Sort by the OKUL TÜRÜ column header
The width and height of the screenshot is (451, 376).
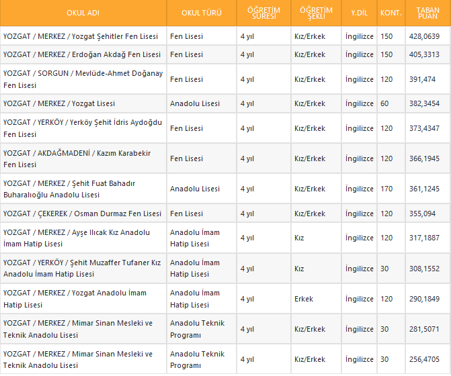click(202, 13)
